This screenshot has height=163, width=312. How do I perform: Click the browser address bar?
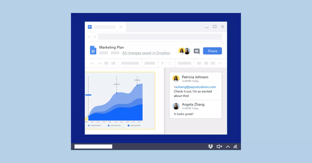coord(160,37)
